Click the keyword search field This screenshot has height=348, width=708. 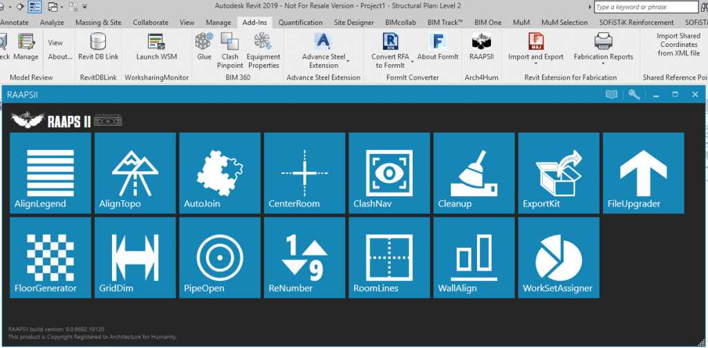(646, 7)
